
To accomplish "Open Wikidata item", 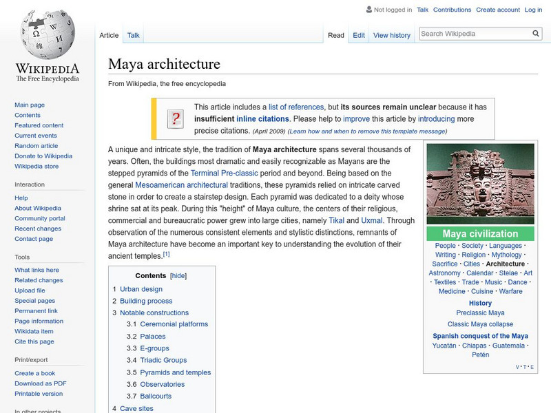I will point(34,331).
